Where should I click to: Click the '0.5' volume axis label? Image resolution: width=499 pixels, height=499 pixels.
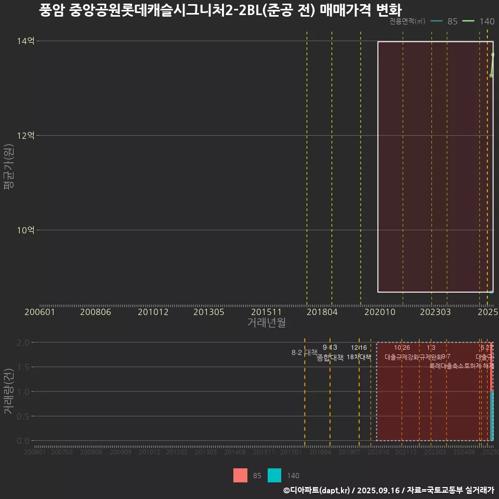(x=23, y=416)
